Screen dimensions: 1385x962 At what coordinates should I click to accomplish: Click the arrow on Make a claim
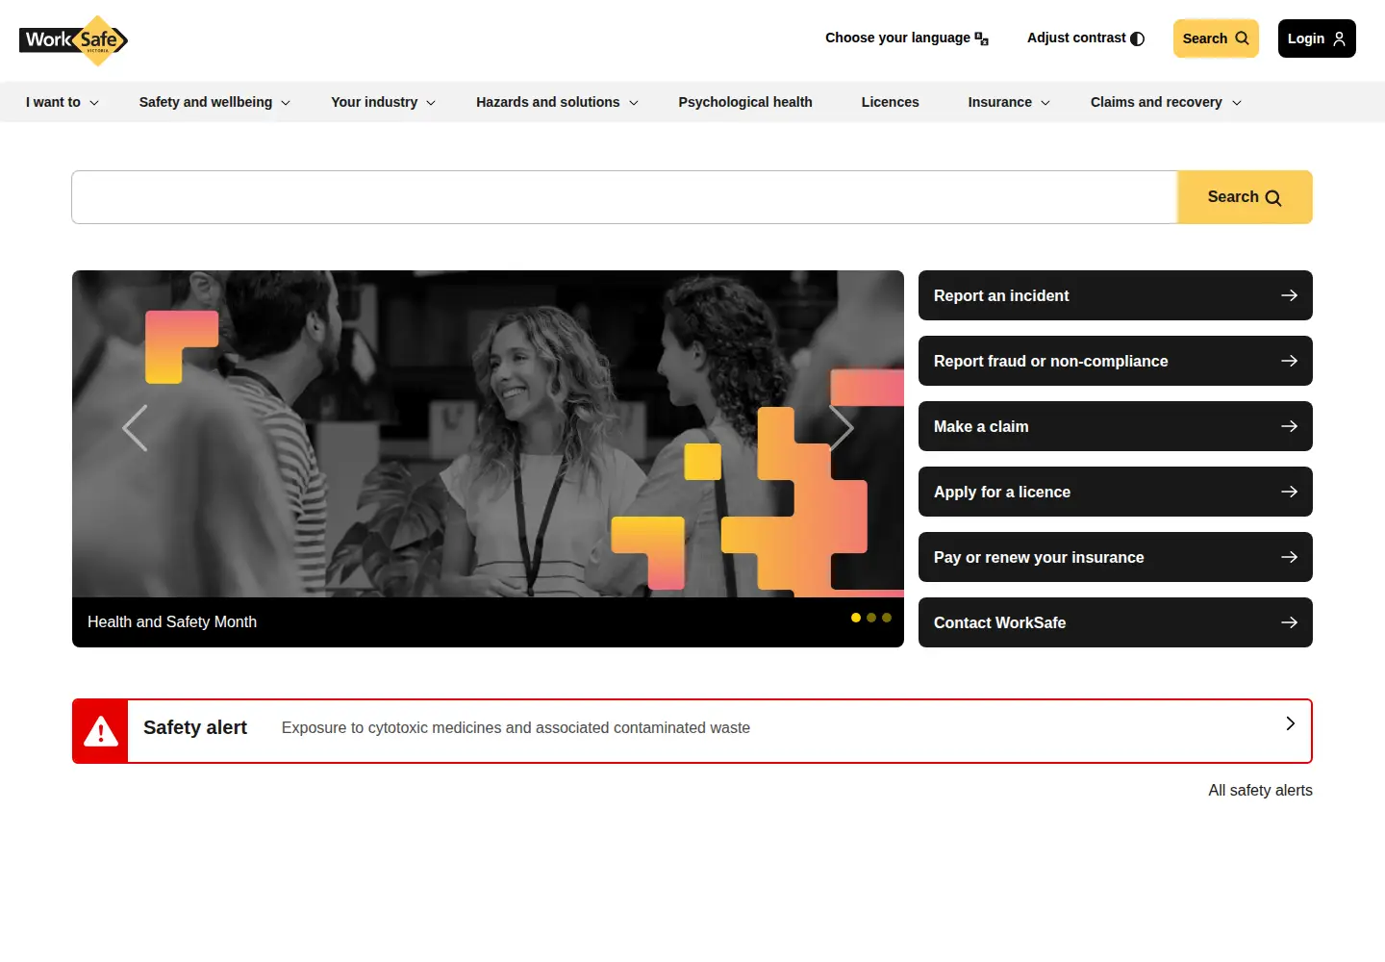[1290, 426]
